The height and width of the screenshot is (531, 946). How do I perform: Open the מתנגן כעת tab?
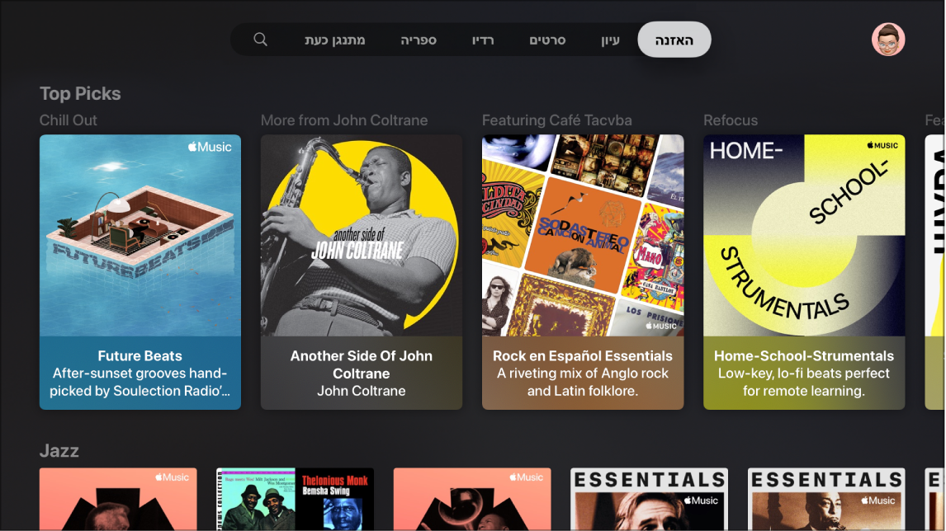coord(335,40)
